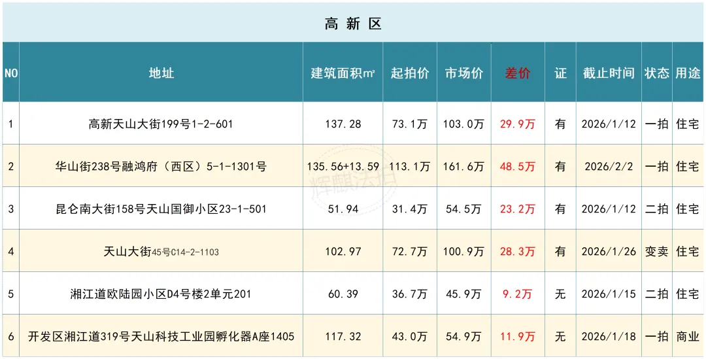Select 湘江道欧陆园小区D4号楼2单元201 address
This screenshot has width=706, height=359.
[161, 294]
